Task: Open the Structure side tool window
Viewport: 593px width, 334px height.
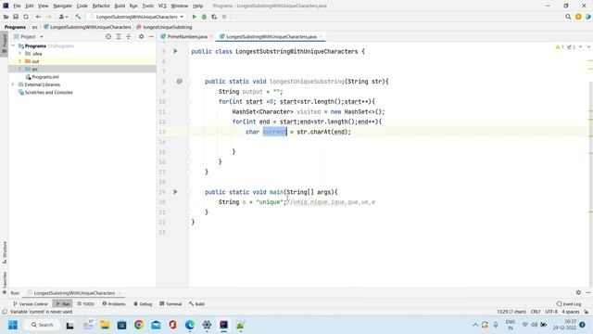Action: click(5, 251)
